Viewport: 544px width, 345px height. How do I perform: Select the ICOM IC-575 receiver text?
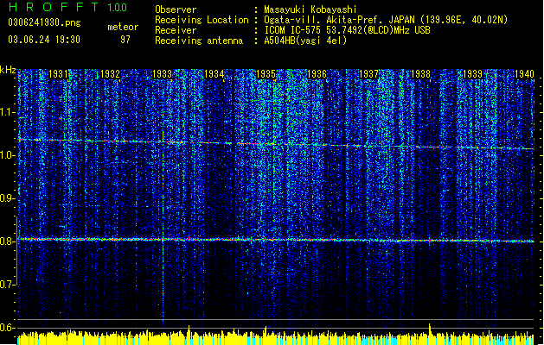pos(347,30)
